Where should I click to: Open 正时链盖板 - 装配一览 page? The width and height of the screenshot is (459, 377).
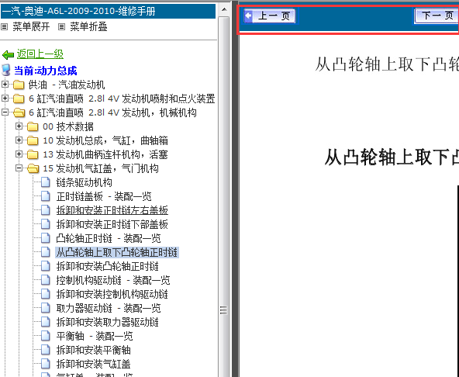(x=104, y=196)
